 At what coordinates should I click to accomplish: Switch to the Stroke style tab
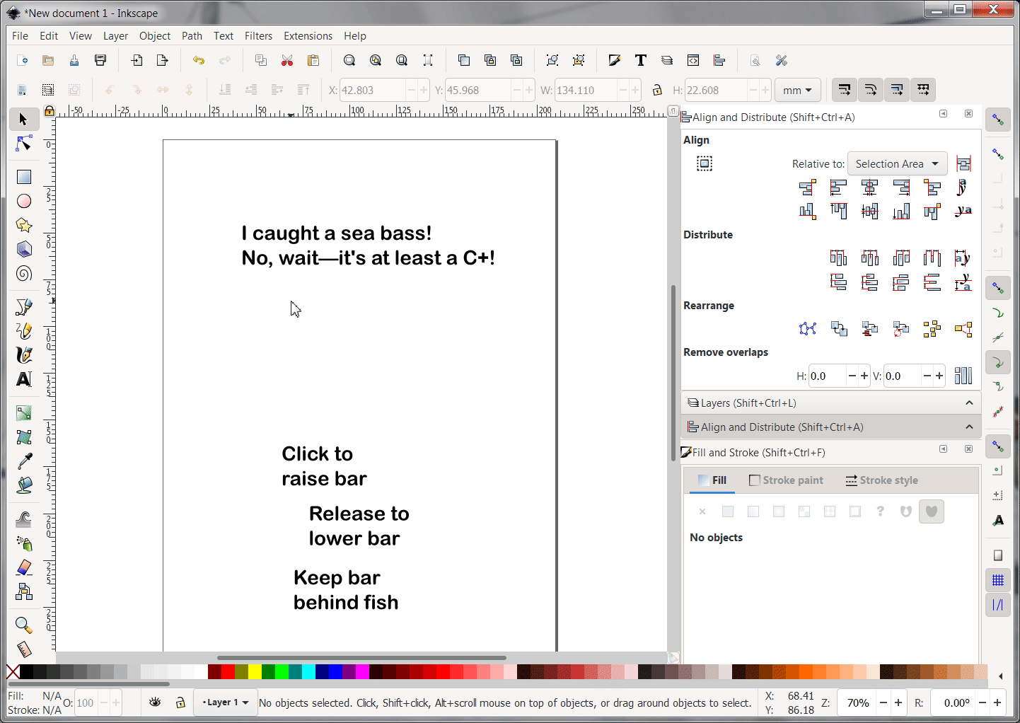(881, 480)
